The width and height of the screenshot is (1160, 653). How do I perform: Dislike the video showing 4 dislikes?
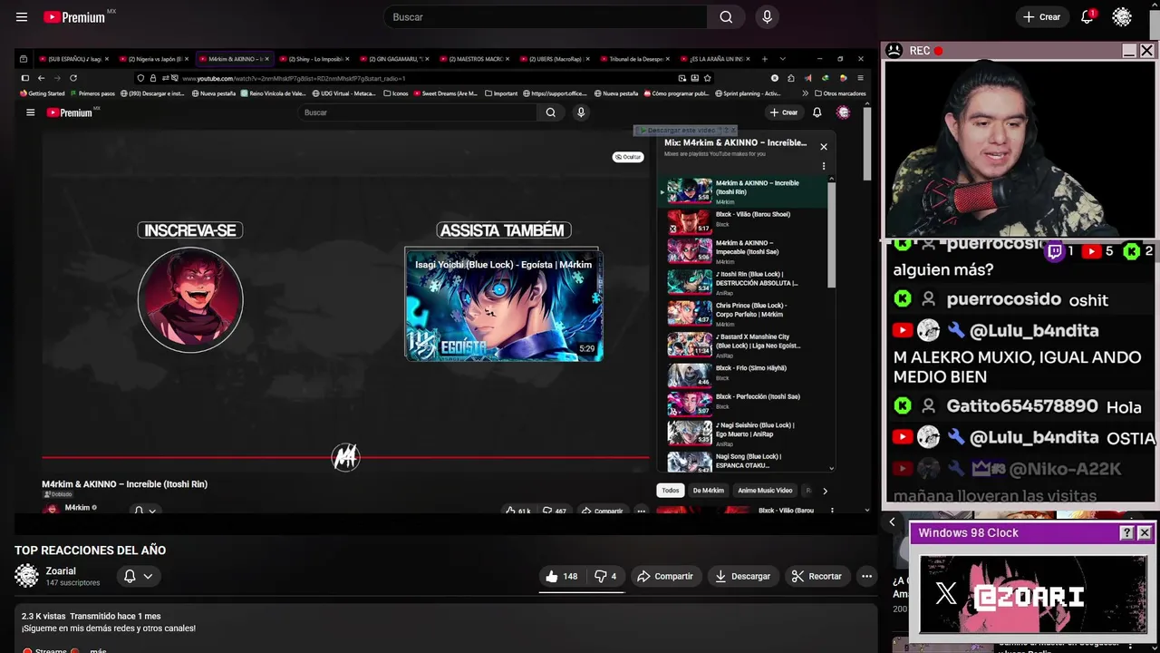pyautogui.click(x=605, y=576)
